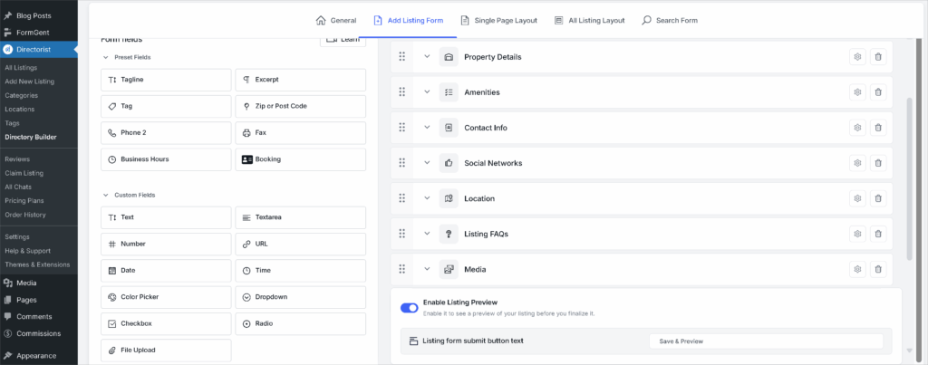Click the trash icon for Social Networks
The image size is (928, 365).
click(x=877, y=163)
